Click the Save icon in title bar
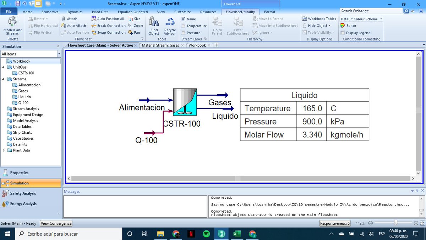 coord(17,4)
